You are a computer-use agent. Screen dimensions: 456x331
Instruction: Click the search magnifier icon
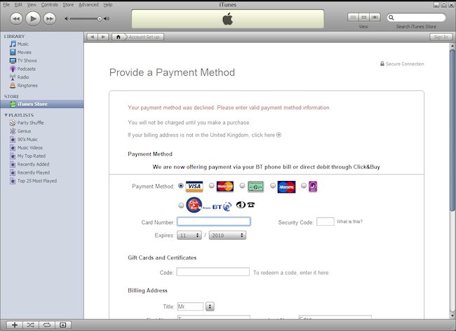click(391, 18)
